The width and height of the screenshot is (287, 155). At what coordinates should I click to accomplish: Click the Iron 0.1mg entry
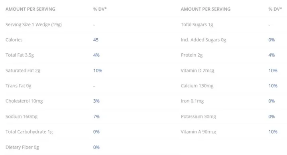pos(192,101)
